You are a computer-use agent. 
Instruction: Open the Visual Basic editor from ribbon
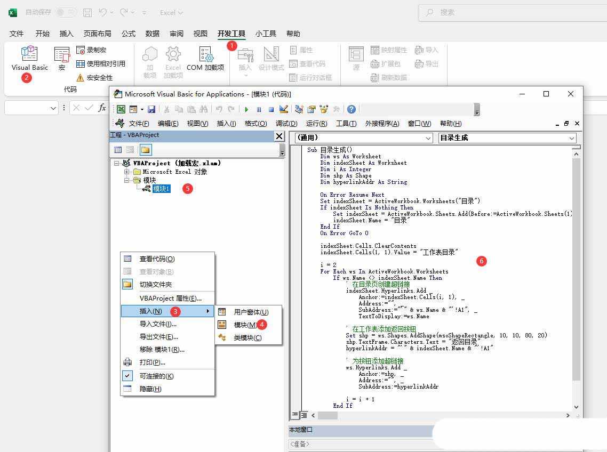[29, 58]
